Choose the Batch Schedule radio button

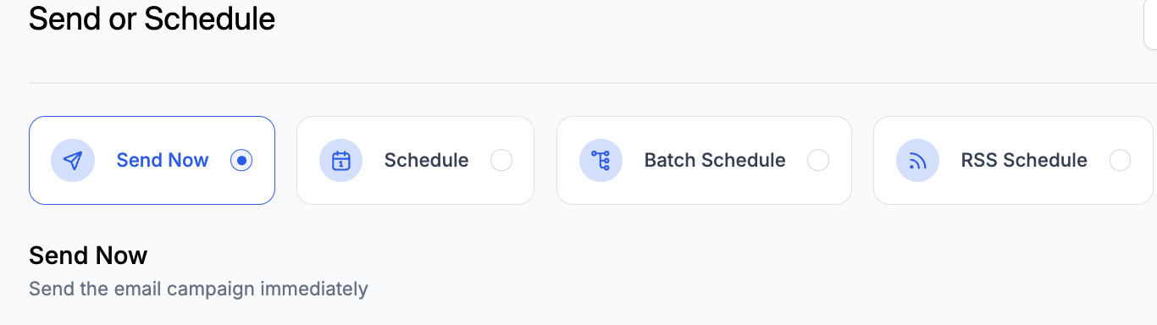click(x=818, y=160)
